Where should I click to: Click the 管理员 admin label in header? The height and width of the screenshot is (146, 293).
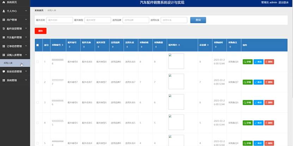[x=269, y=2]
